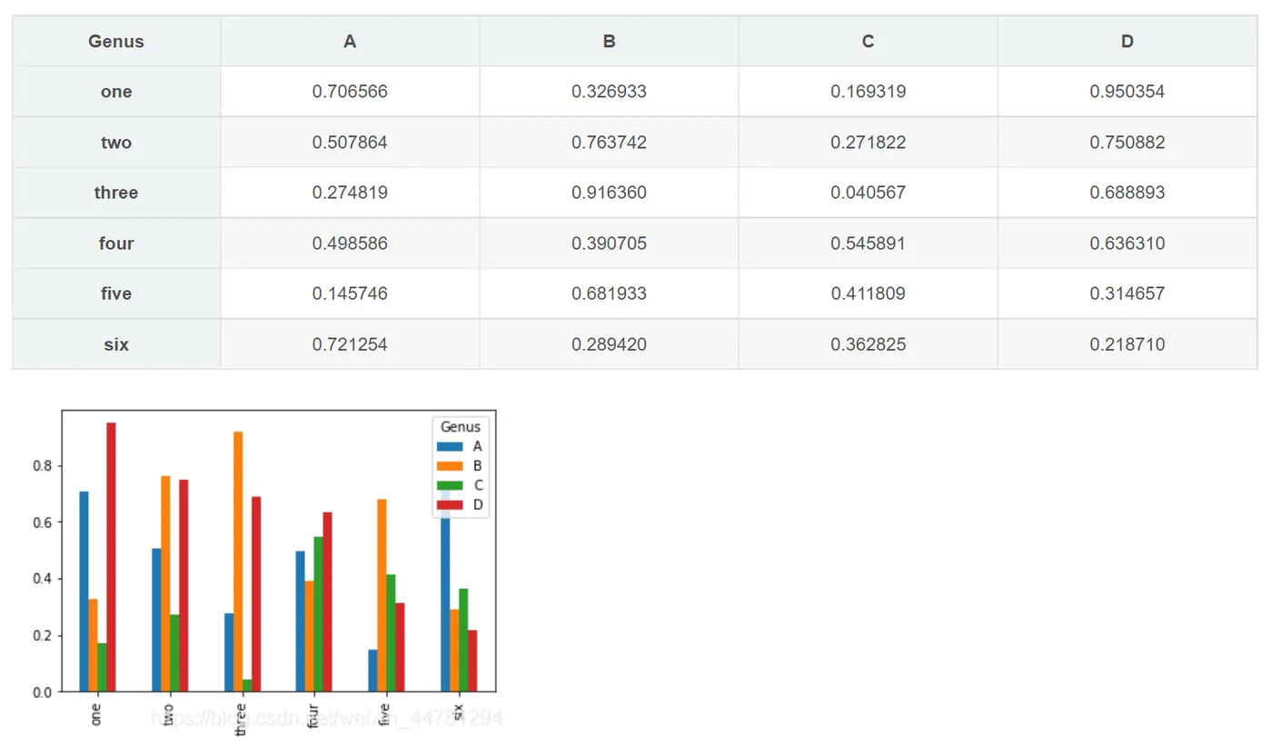Viewport: 1272px width, 746px height.
Task: Select cell value 0.271822
Action: point(868,143)
